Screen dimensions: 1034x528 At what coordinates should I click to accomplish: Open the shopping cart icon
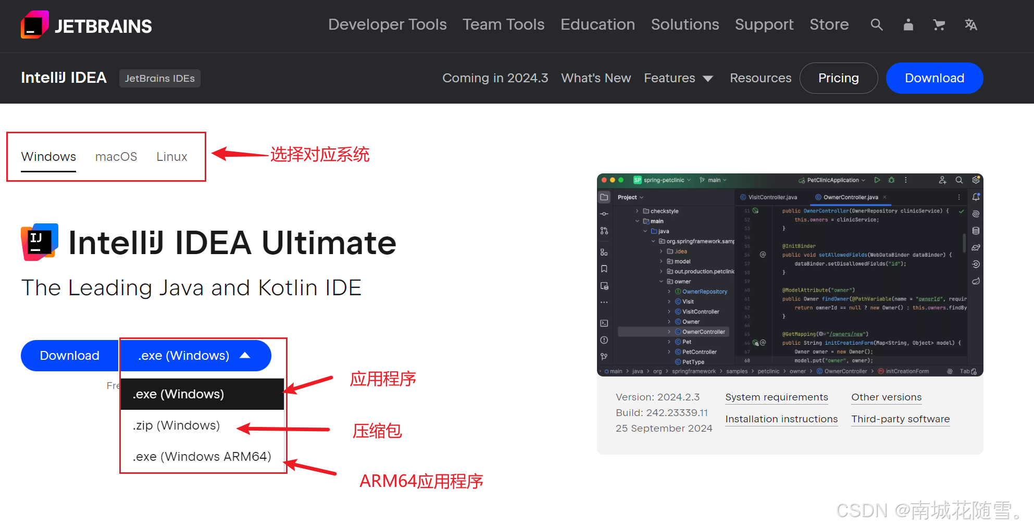[939, 24]
